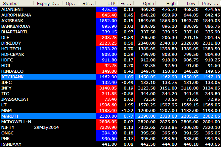Select the INFY symbol
Viewport: 221px width, 147px height.
6,88
